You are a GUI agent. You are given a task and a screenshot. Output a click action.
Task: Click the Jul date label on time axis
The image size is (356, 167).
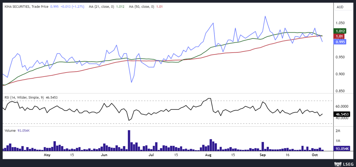tap(151, 155)
